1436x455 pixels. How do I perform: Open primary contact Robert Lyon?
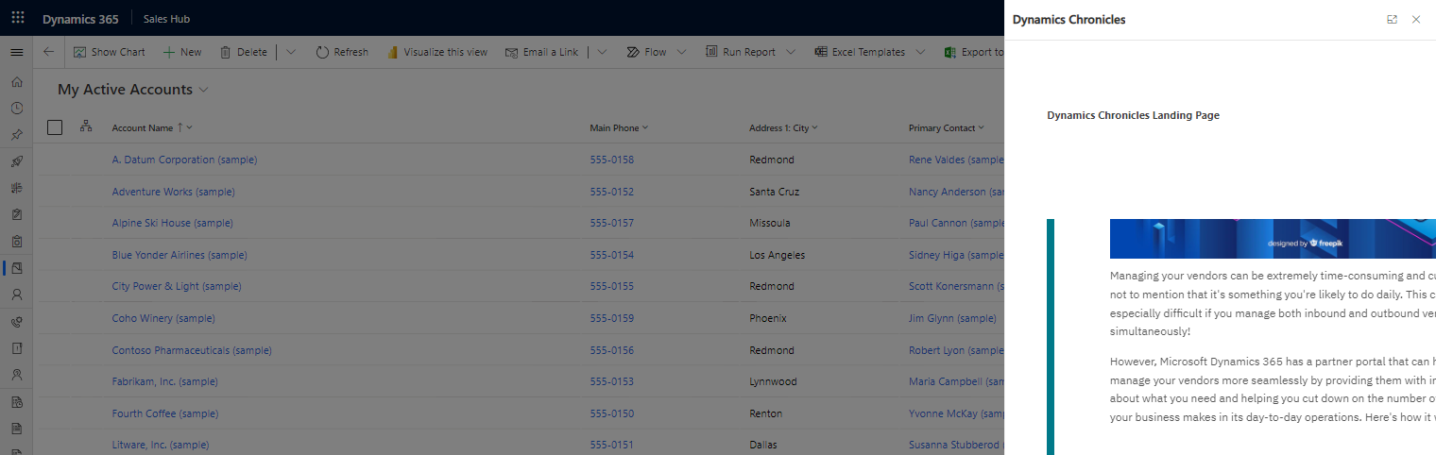coord(956,350)
